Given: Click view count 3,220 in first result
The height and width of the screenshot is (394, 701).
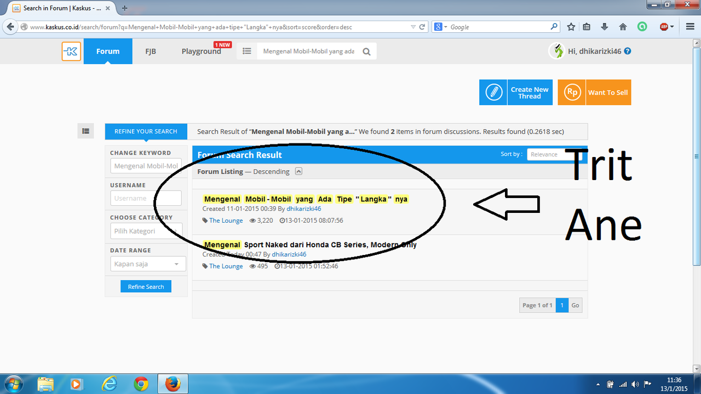Looking at the screenshot, I should [x=261, y=221].
